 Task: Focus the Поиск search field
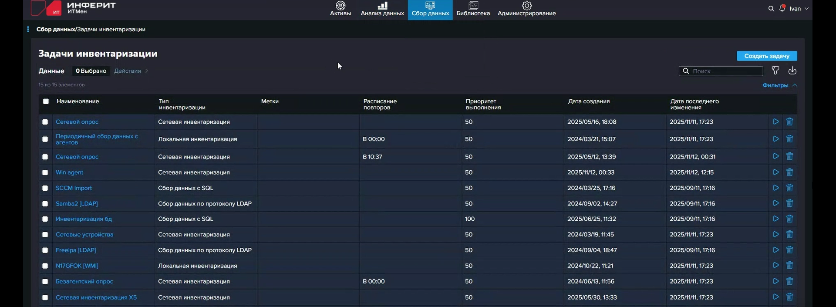(725, 71)
